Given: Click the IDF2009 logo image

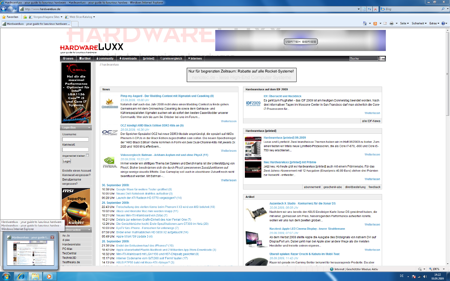Looking at the screenshot, I should (x=253, y=103).
